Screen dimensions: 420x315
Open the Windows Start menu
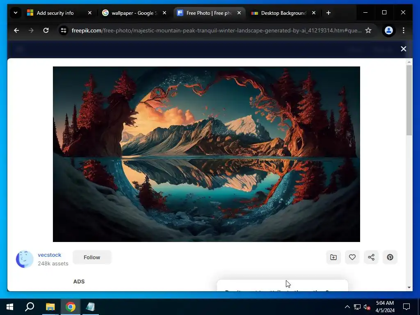coord(10,307)
